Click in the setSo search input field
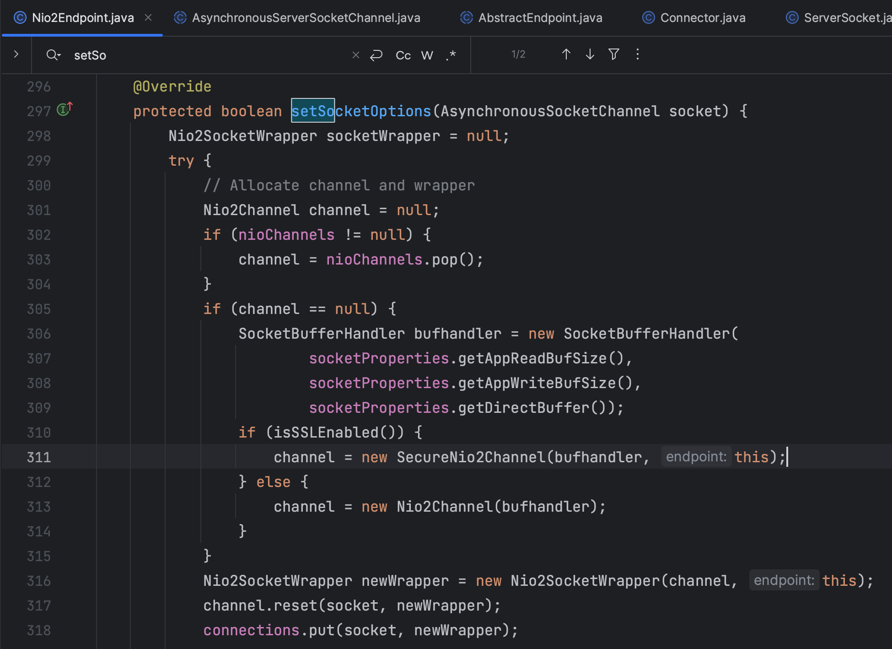The height and width of the screenshot is (649, 892). [206, 55]
